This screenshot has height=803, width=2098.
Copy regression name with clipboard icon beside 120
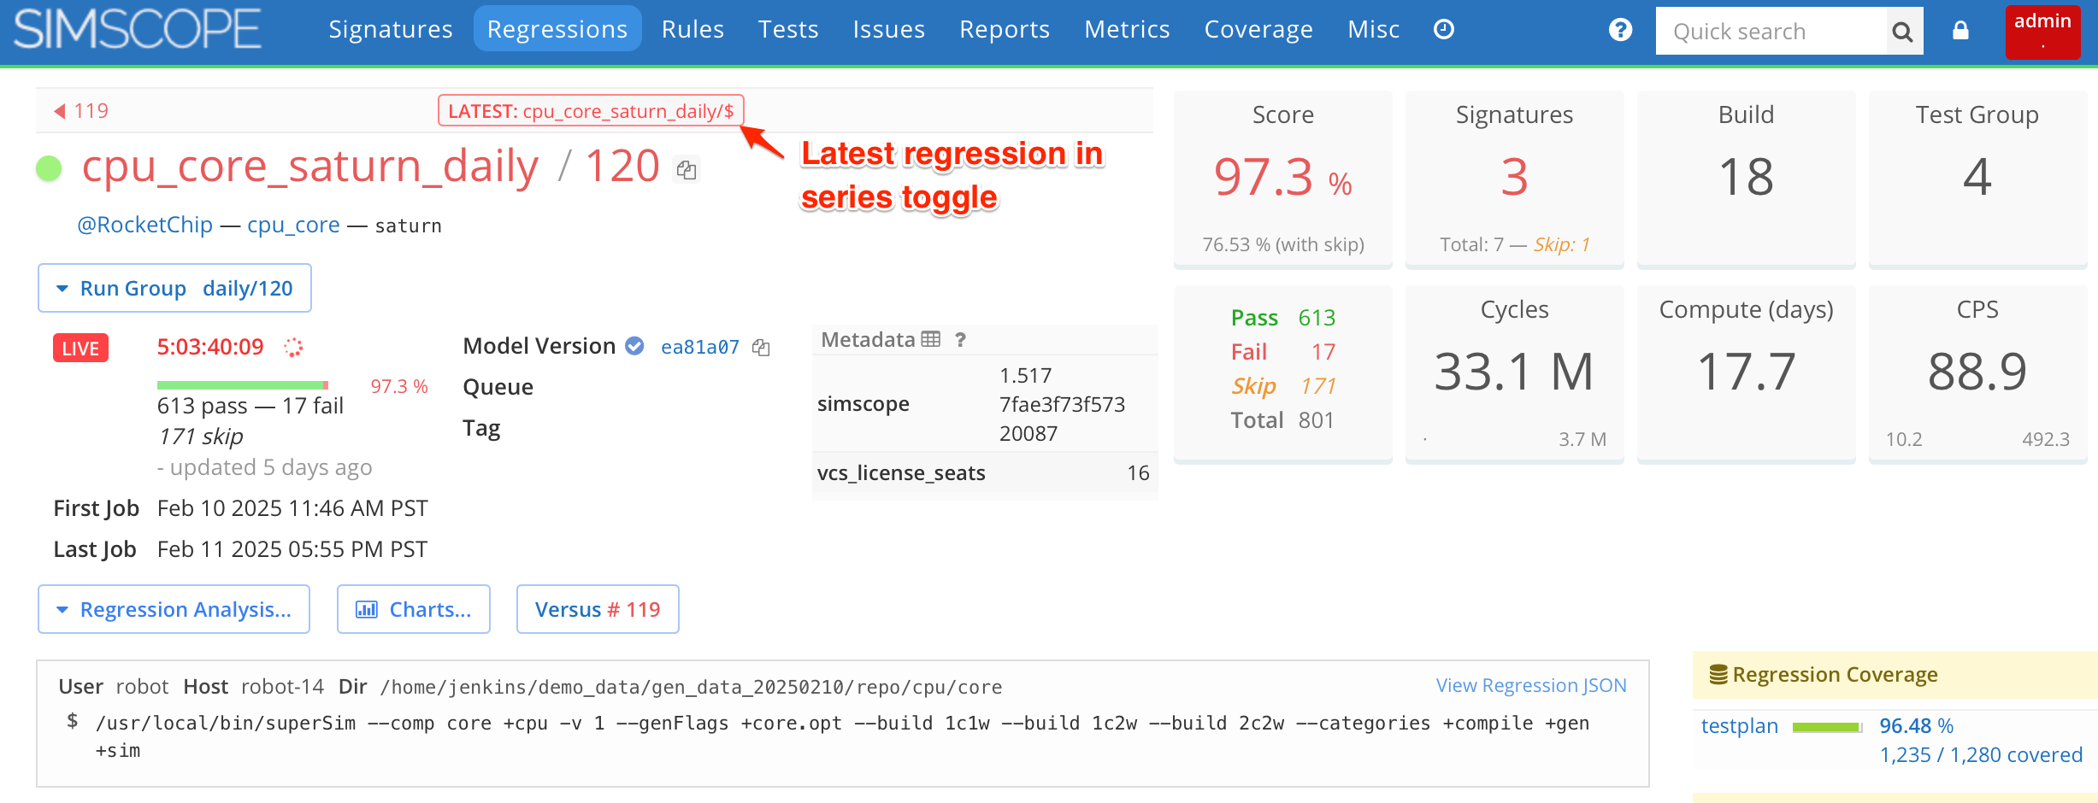[x=687, y=170]
